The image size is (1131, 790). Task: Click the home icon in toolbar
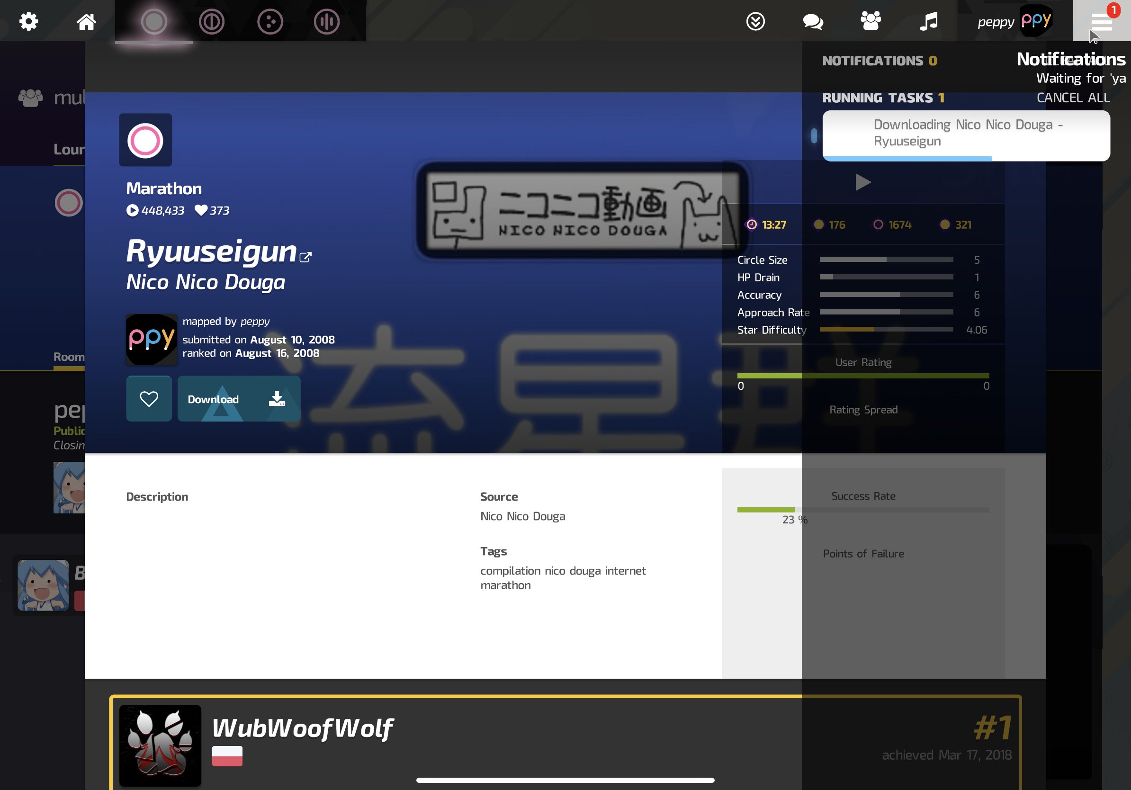click(86, 21)
